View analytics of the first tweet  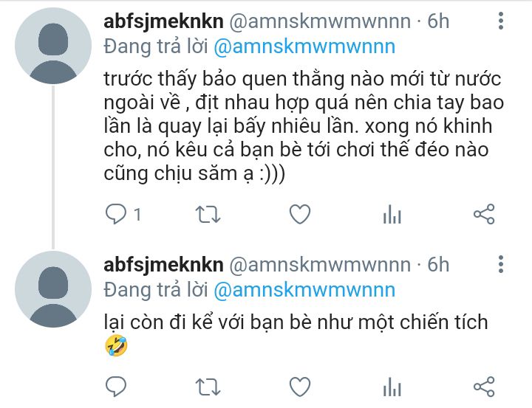coord(392,215)
